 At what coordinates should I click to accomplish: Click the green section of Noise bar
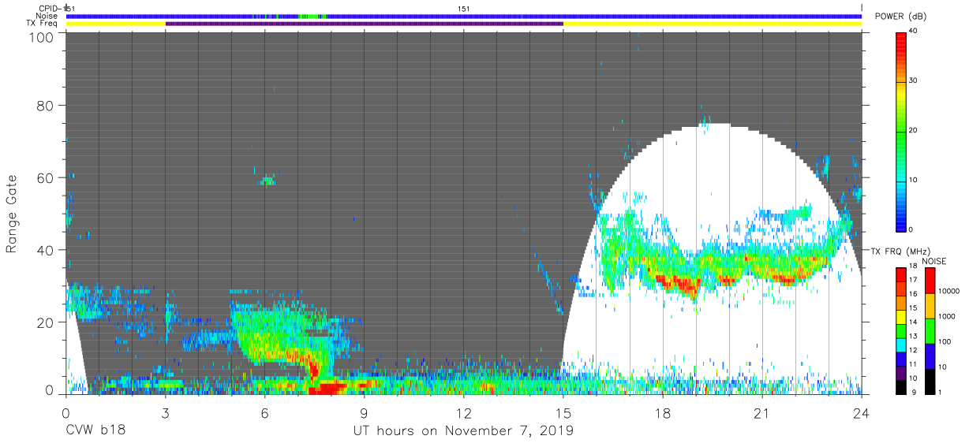point(314,16)
